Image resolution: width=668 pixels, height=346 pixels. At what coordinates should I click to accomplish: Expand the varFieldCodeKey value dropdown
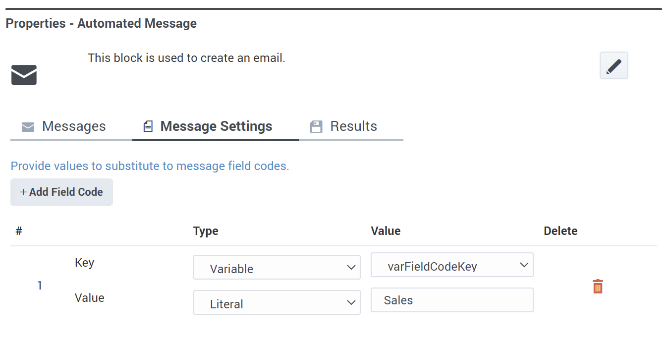pos(452,265)
